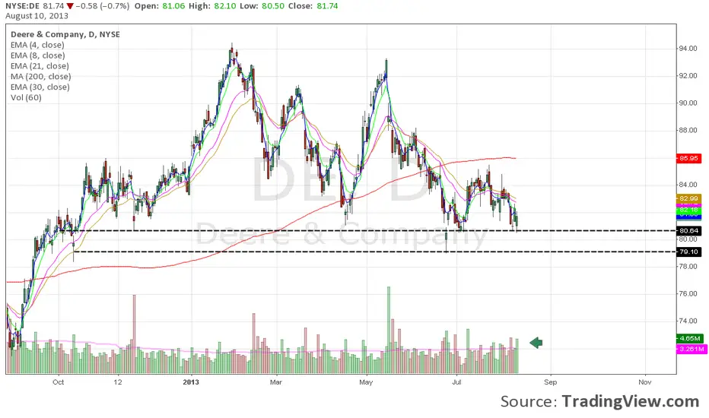709x418 pixels.
Task: Click the black 79.10 support level tag
Action: pos(688,252)
